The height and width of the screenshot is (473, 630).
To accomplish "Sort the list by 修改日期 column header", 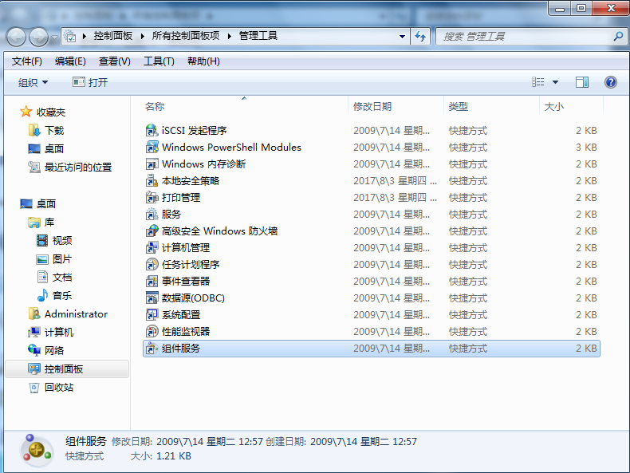I will [372, 106].
